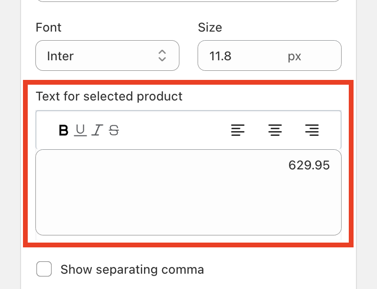Apply strikethrough formatting to the text

pos(114,130)
